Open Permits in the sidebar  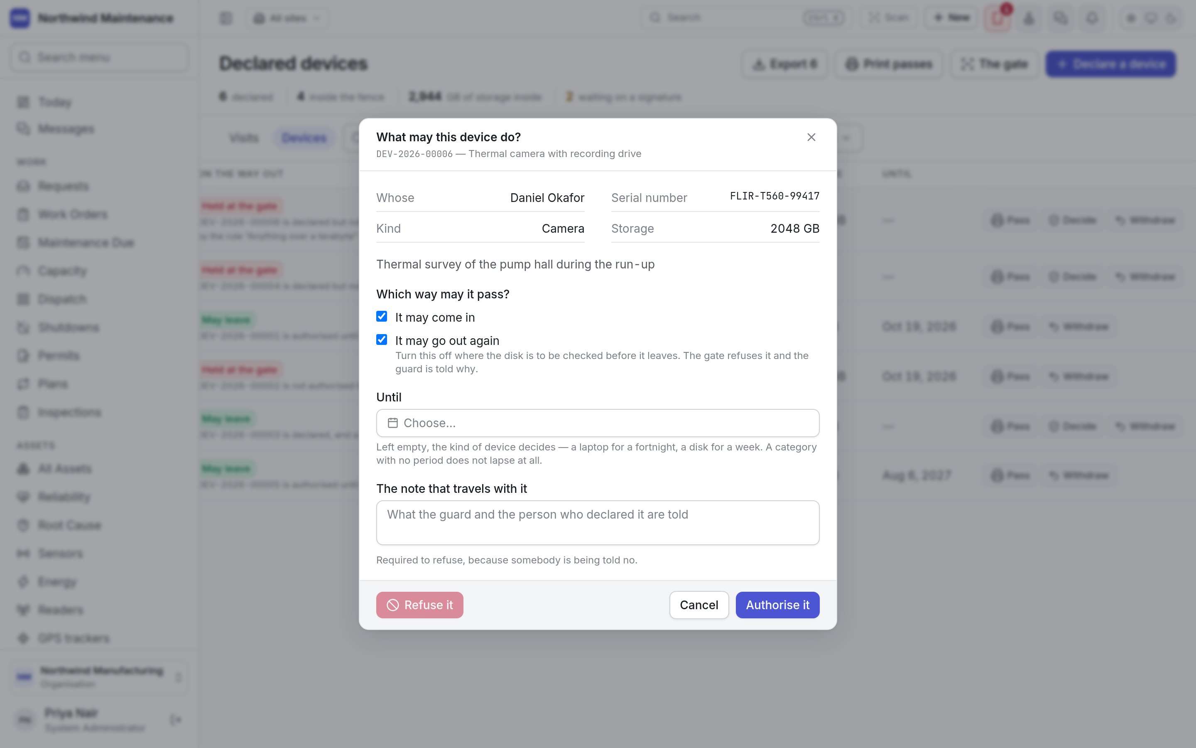point(99,356)
